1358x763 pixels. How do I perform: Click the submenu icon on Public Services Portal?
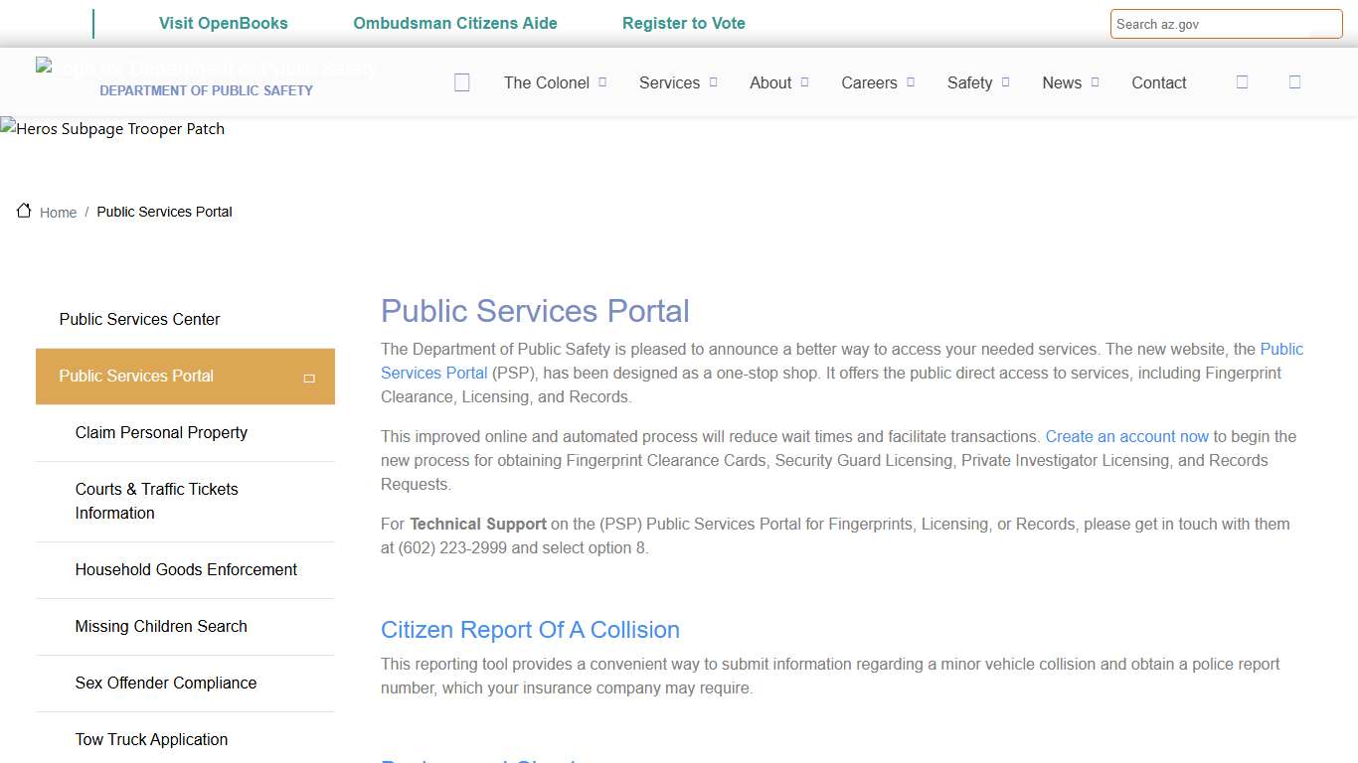coord(310,377)
